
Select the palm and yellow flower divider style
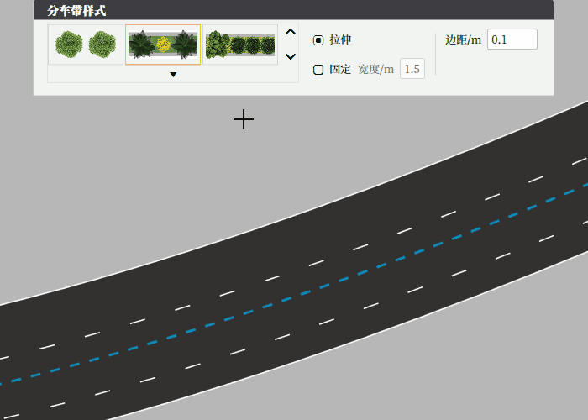163,45
